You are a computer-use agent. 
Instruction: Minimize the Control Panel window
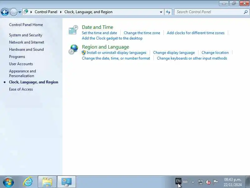click(224, 3)
